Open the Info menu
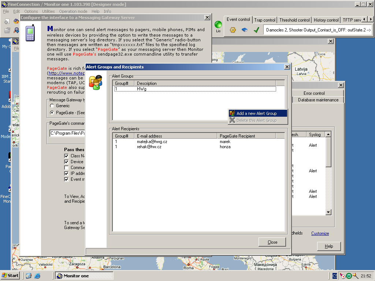Screen dimensions: 375x281 (107, 11)
